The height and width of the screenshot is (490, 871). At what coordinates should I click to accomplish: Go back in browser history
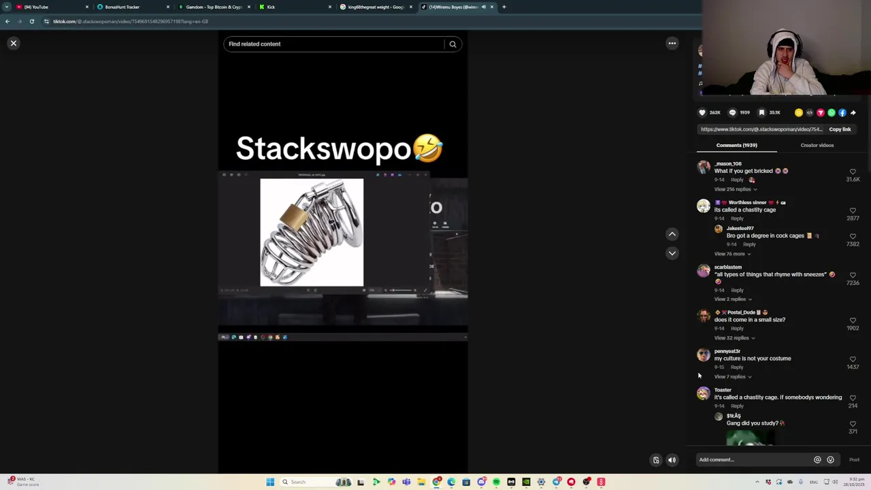(x=7, y=21)
